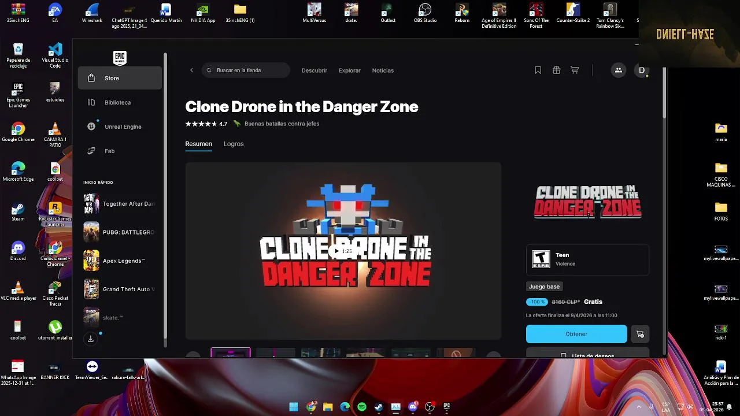Select the FOTOS folder on desktop
This screenshot has width=740, height=416.
point(721,211)
